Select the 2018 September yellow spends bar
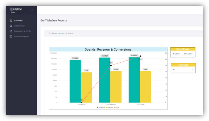This screenshot has width=209, height=121. [x=116, y=87]
